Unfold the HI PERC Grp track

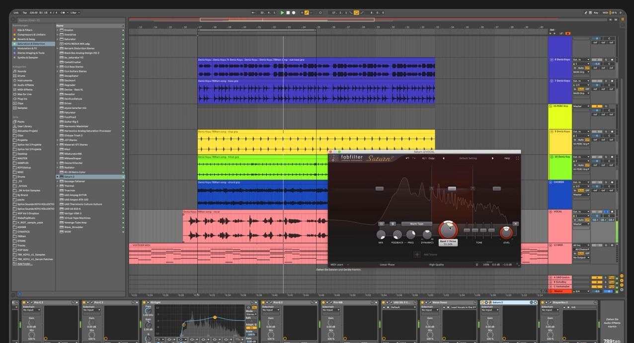tap(551, 106)
